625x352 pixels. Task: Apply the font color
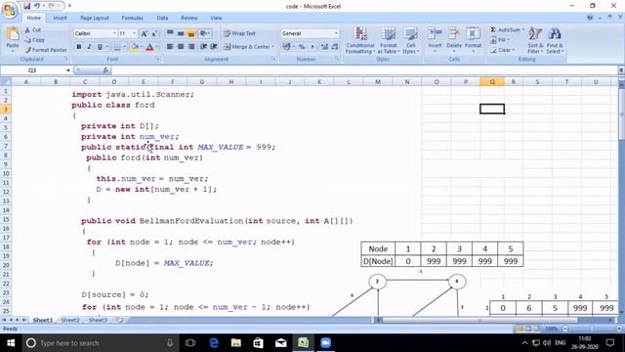[x=149, y=47]
